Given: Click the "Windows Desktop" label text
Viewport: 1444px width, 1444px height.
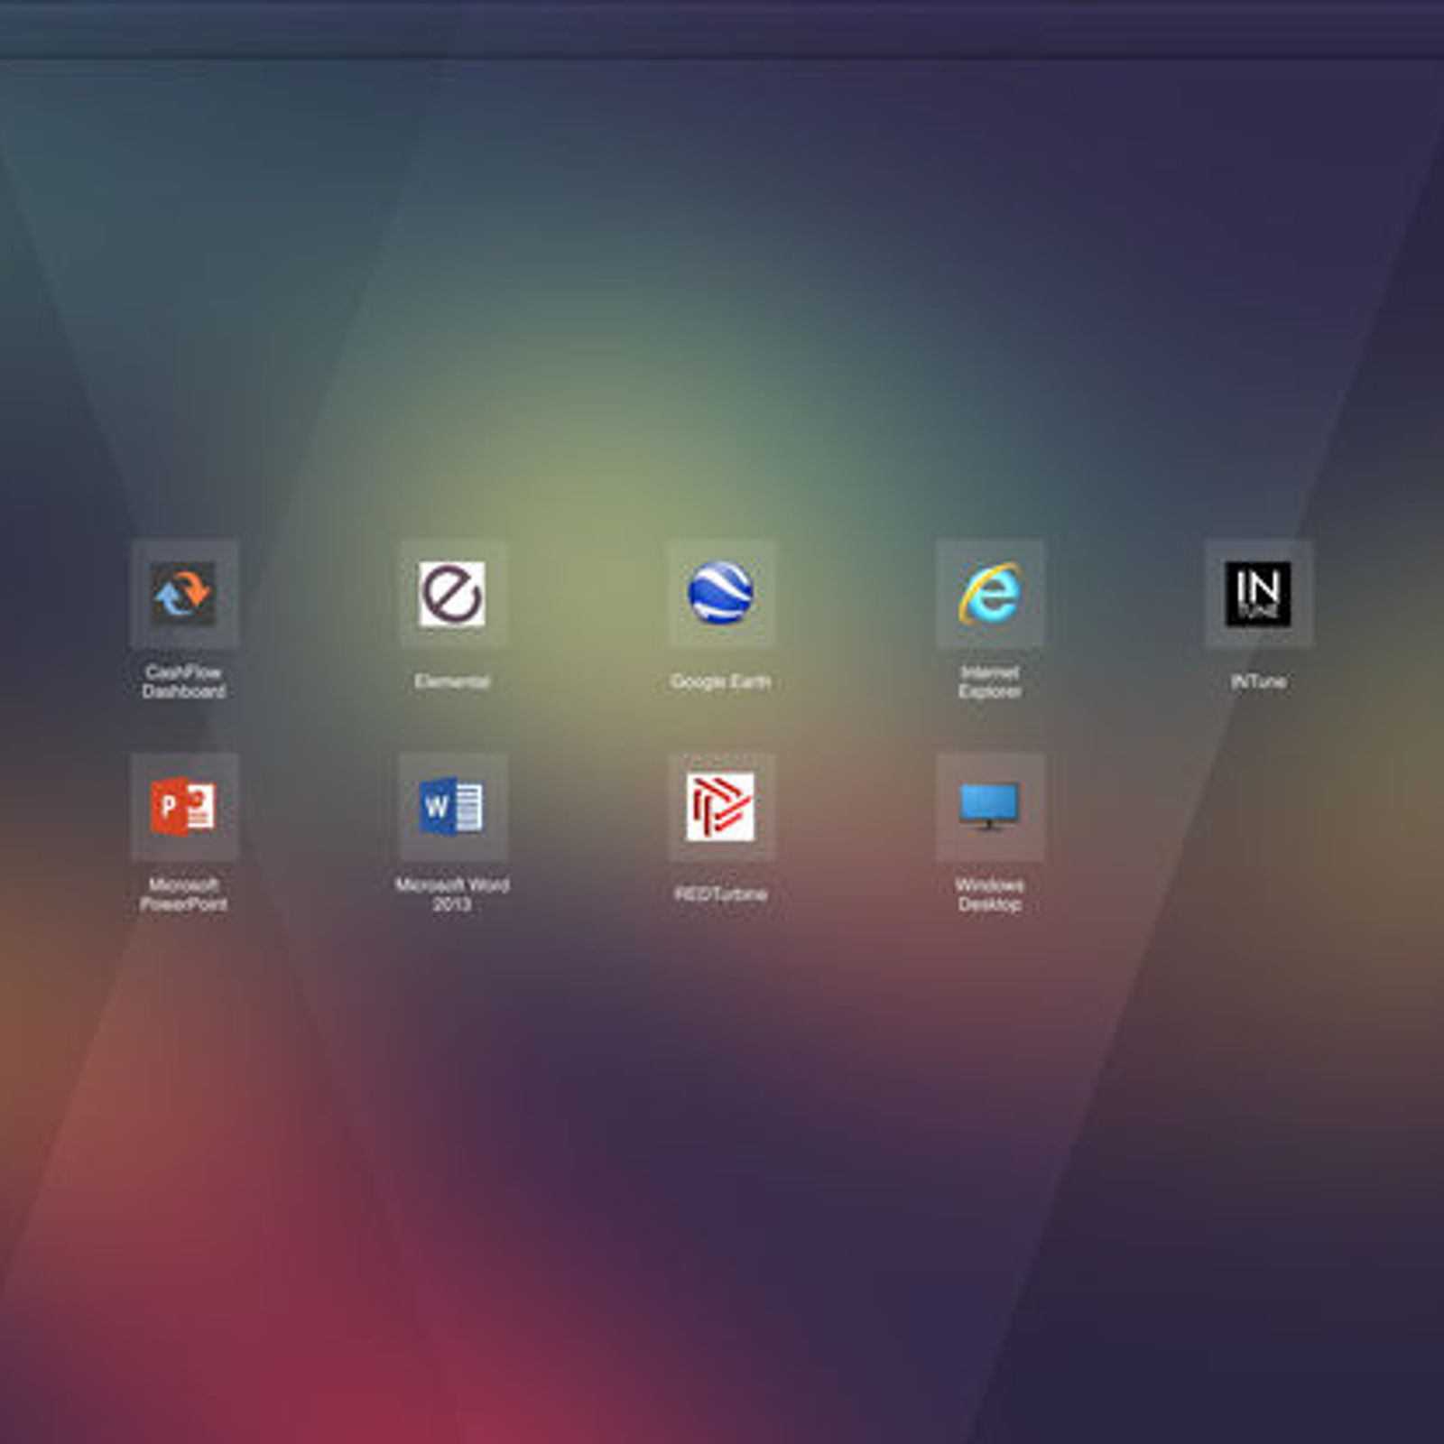Looking at the screenshot, I should coord(990,895).
